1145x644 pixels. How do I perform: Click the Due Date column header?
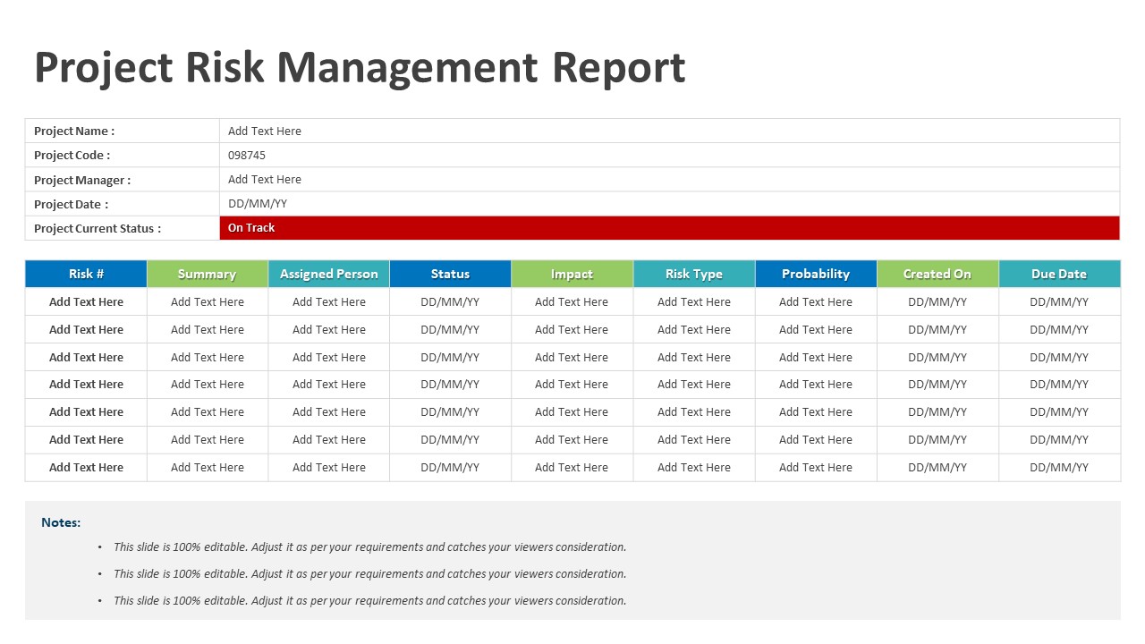(x=1059, y=274)
